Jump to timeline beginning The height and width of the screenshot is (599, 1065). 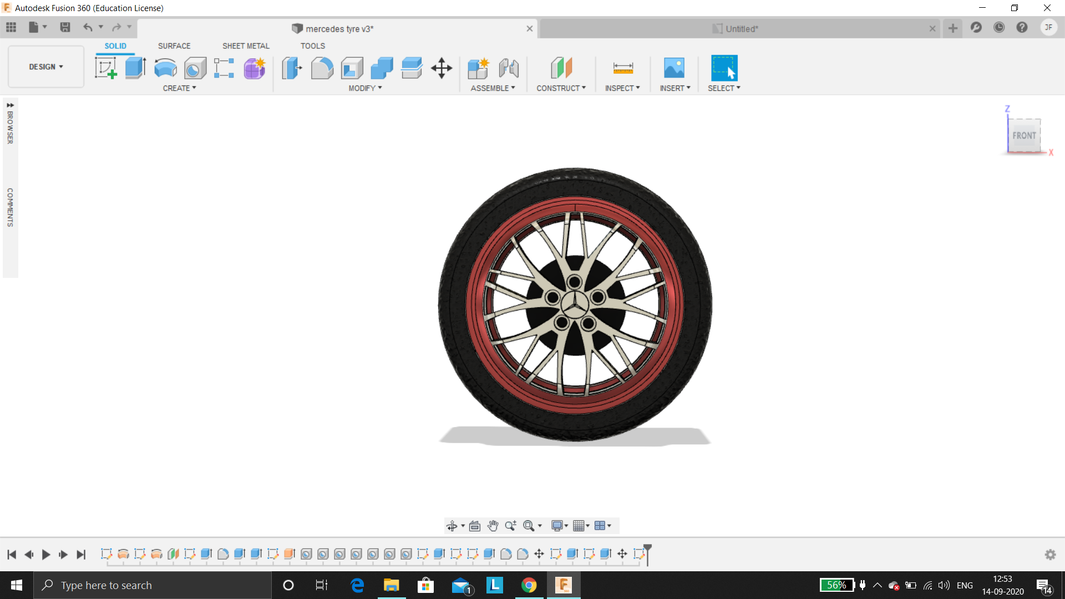click(x=12, y=554)
